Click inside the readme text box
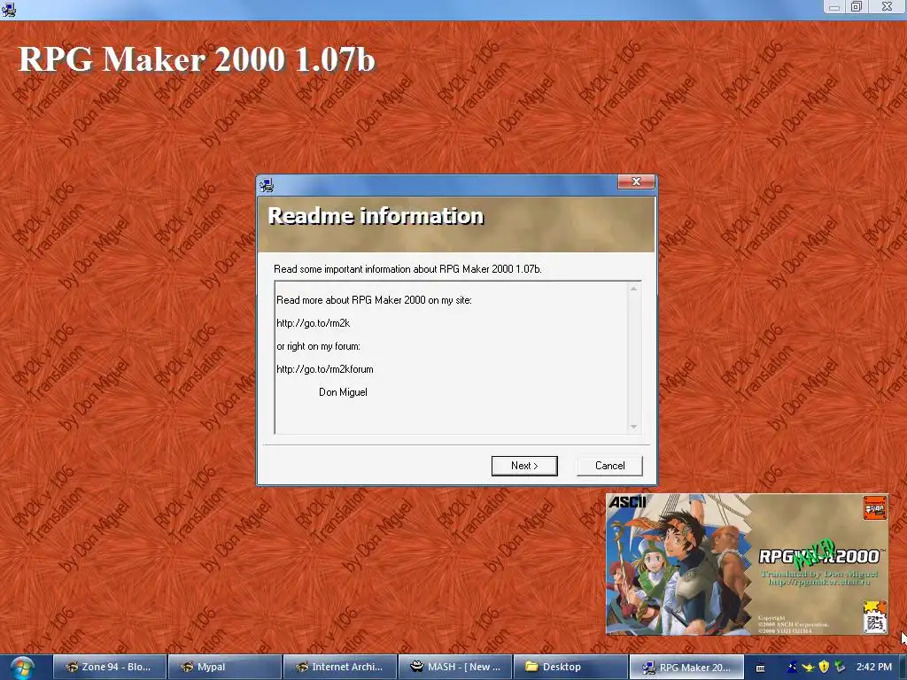 click(458, 358)
